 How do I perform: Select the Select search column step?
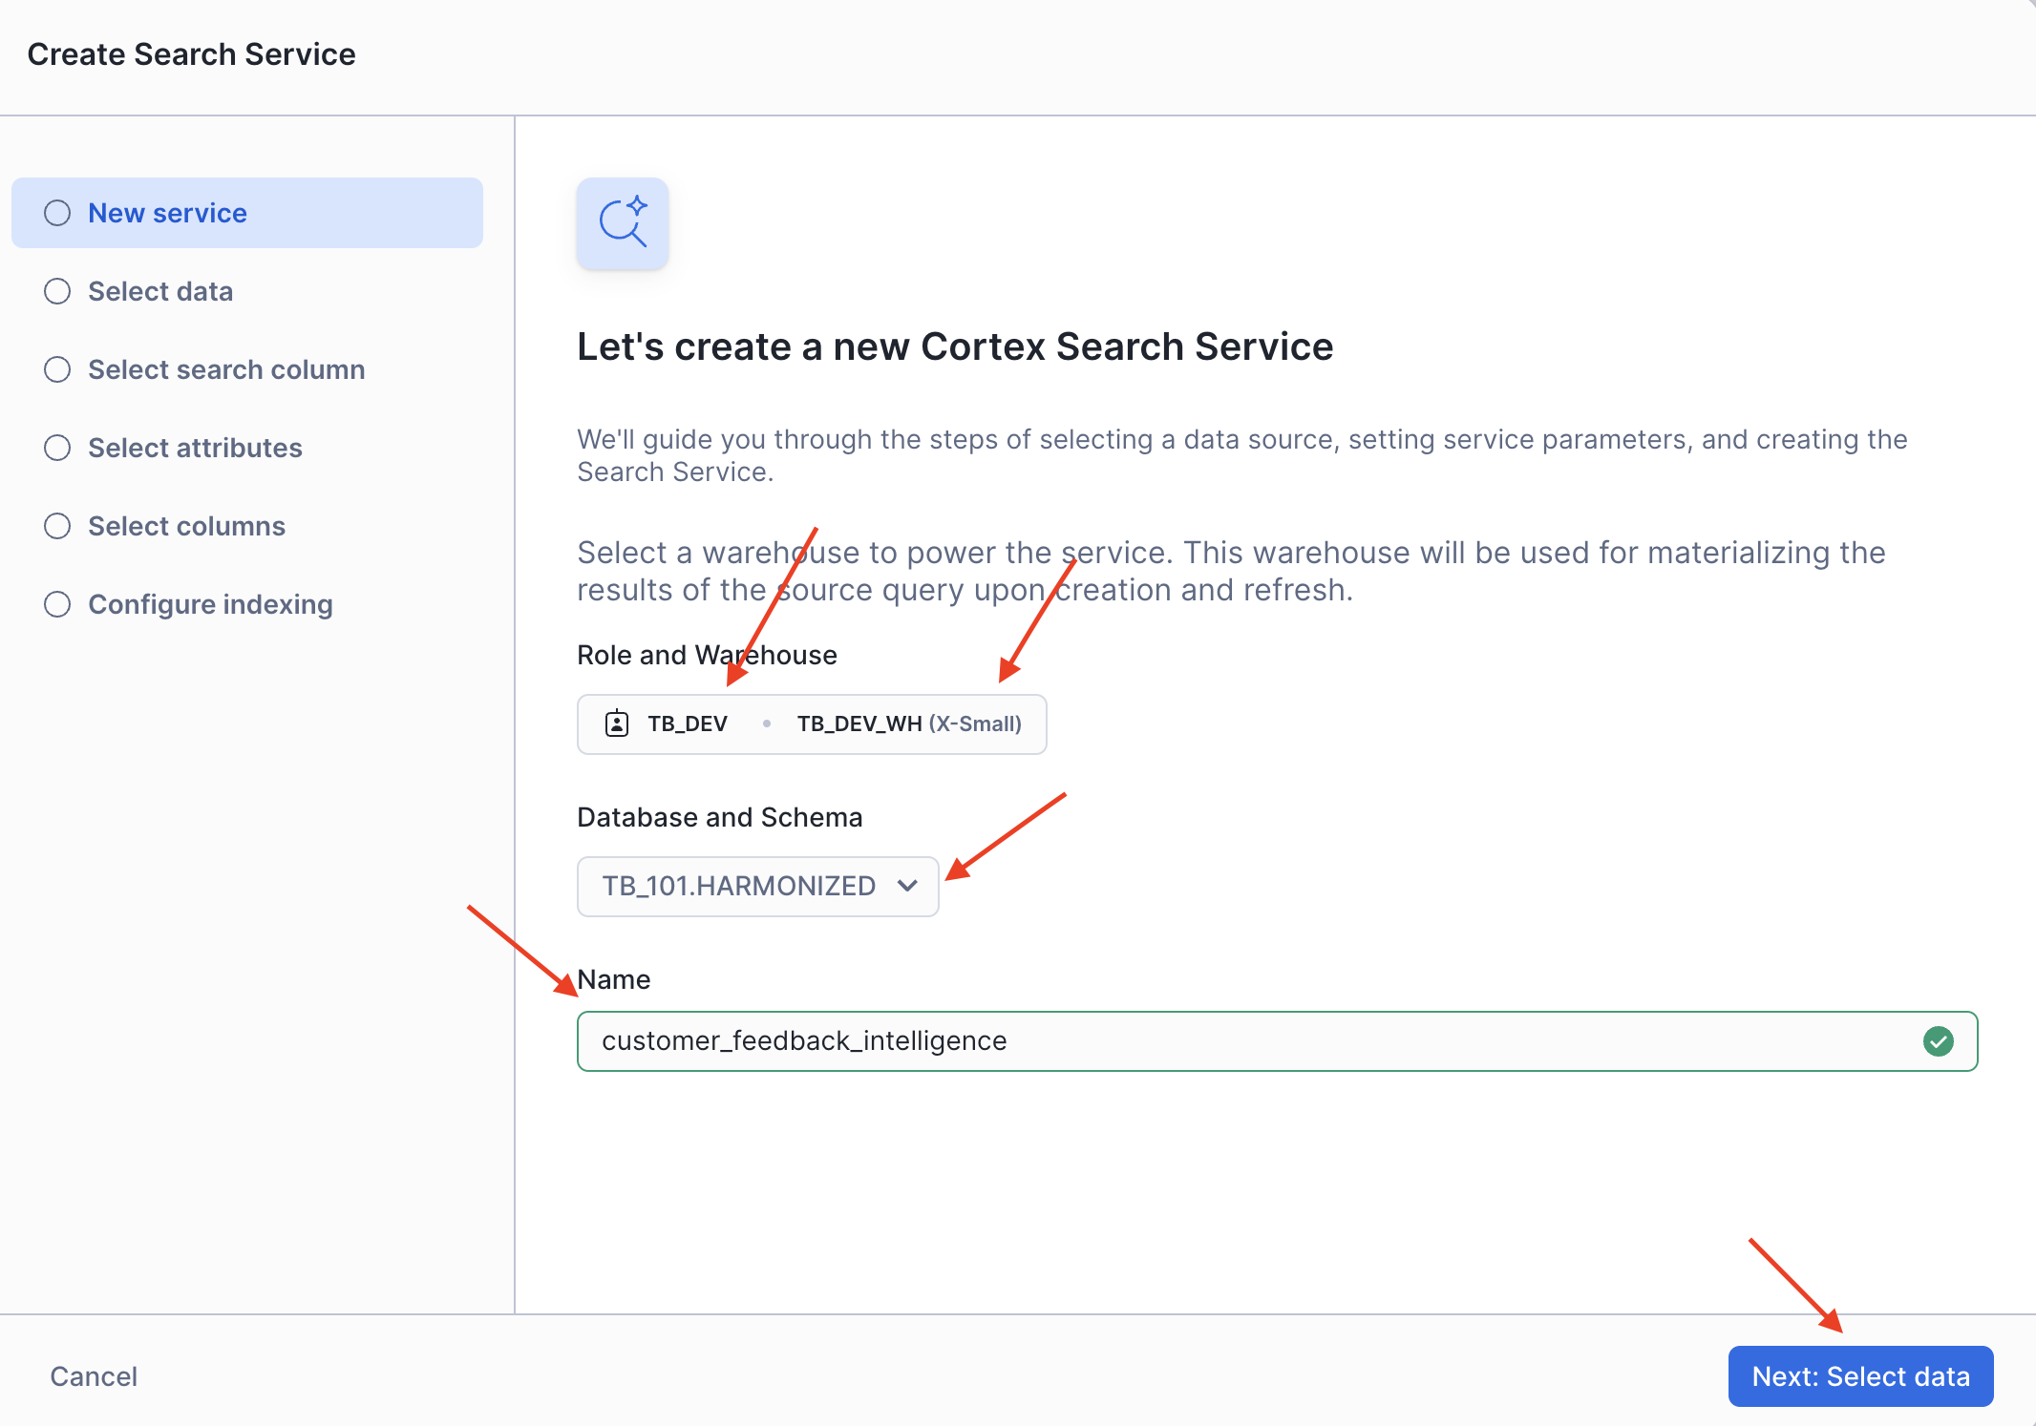226,369
